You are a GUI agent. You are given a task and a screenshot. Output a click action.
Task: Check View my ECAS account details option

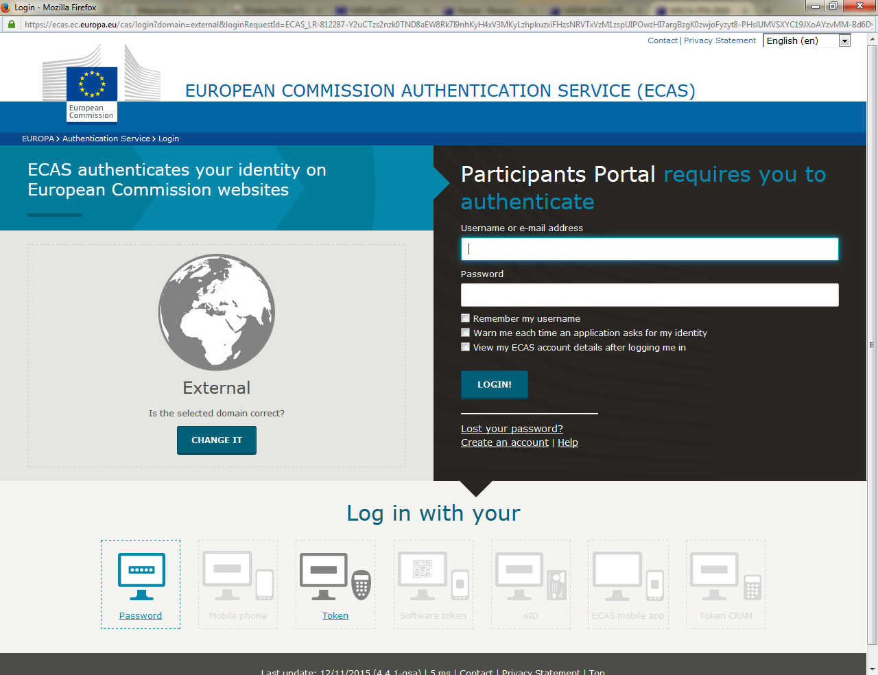point(465,347)
